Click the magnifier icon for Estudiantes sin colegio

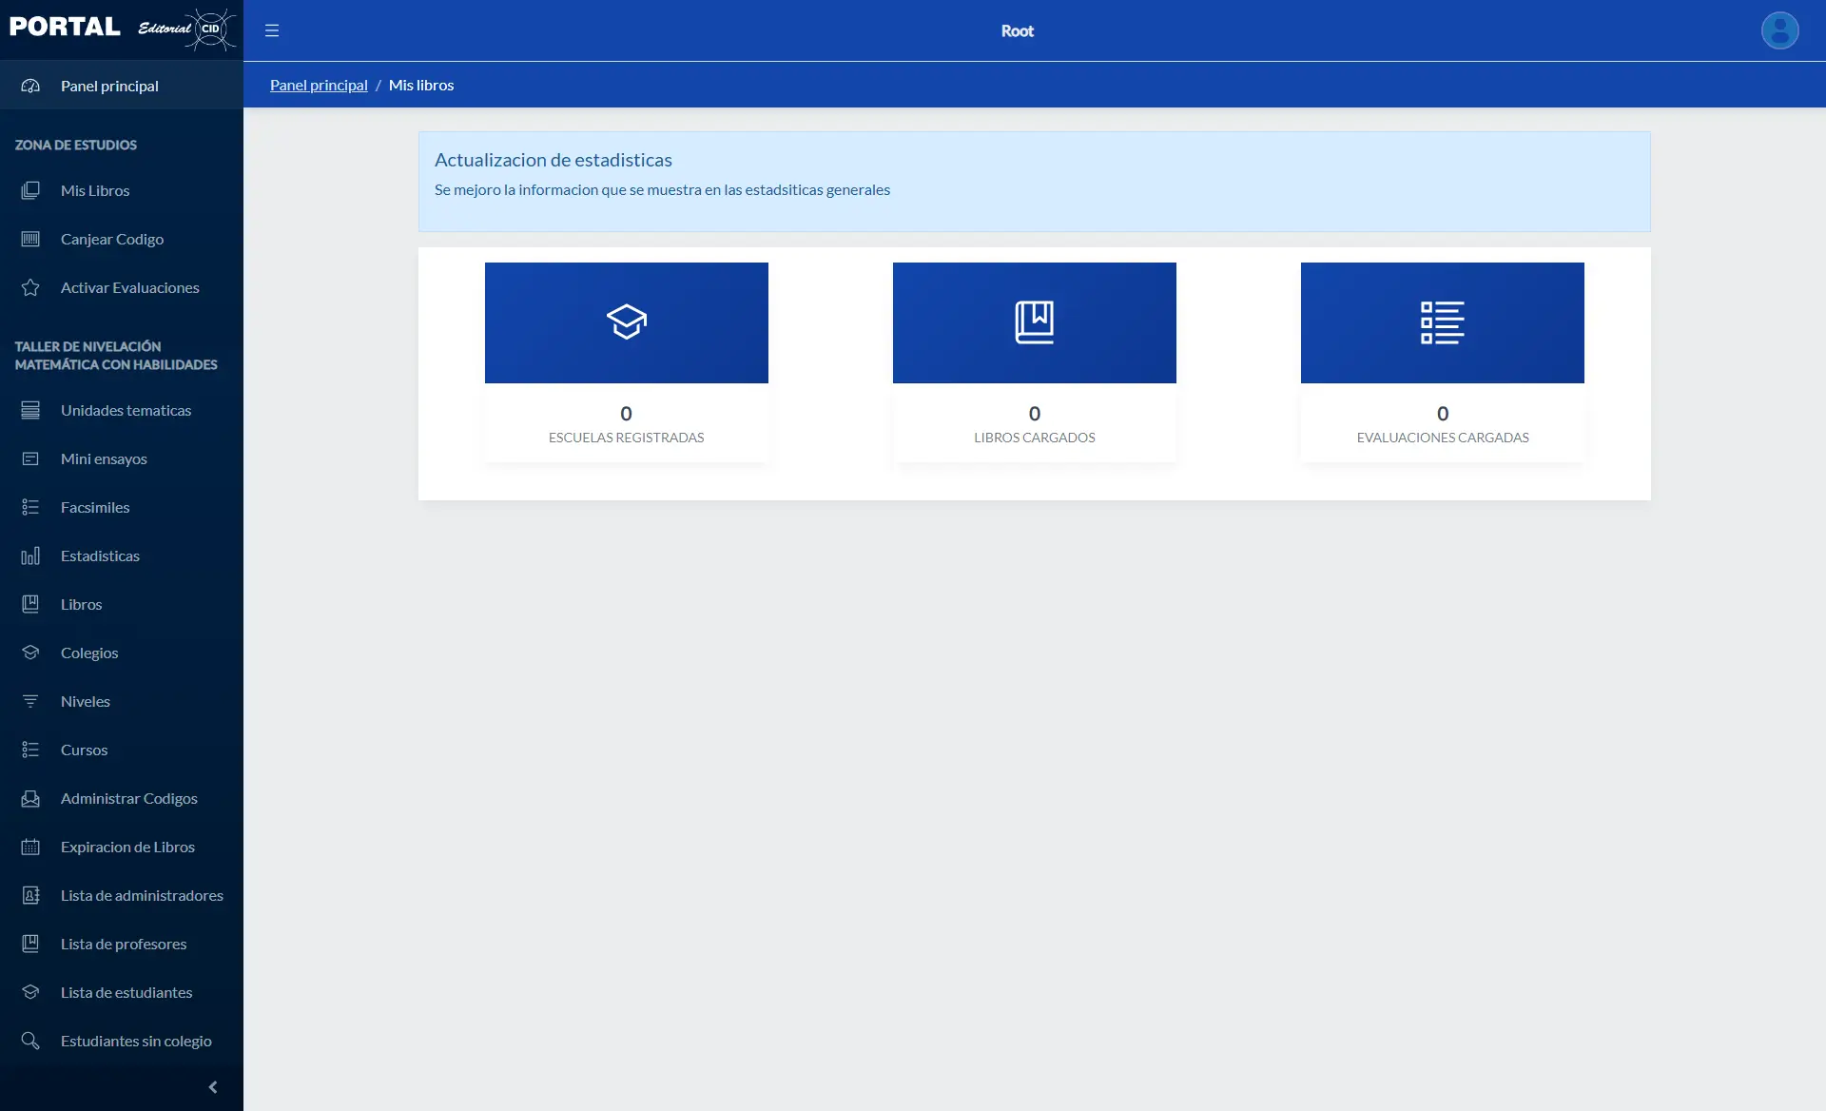pyautogui.click(x=30, y=1041)
